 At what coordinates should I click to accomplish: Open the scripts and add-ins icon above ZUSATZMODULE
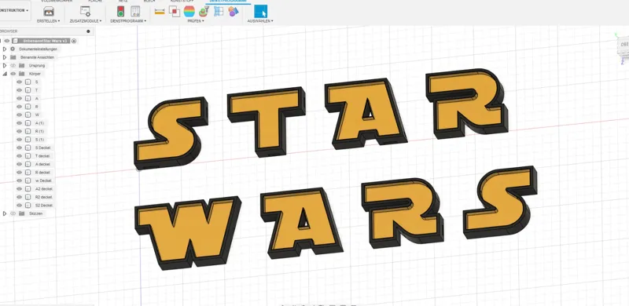[x=85, y=11]
